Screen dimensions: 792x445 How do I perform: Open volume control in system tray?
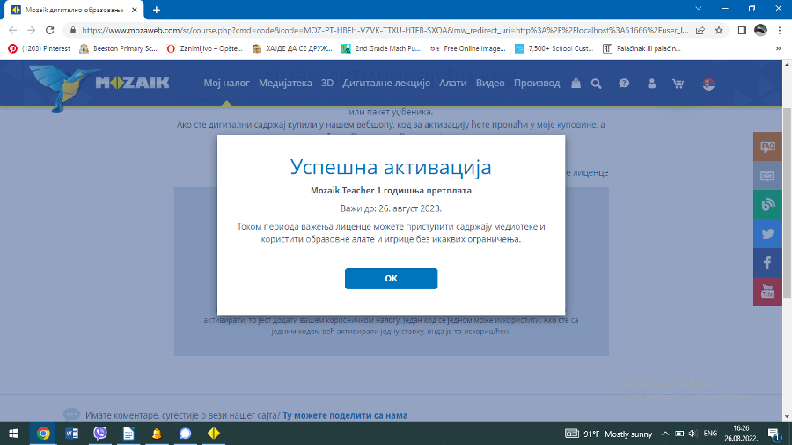[x=693, y=434]
